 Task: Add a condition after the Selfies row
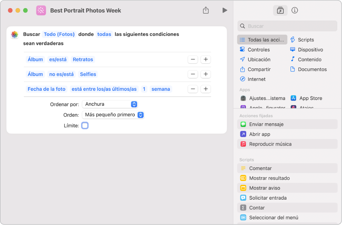(x=206, y=74)
